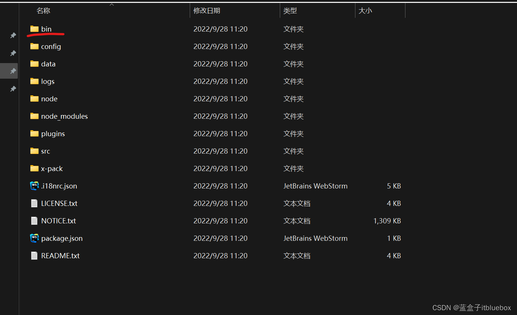The width and height of the screenshot is (517, 315).
Task: Click the highlighted pin icon in sidebar
Action: (13, 71)
